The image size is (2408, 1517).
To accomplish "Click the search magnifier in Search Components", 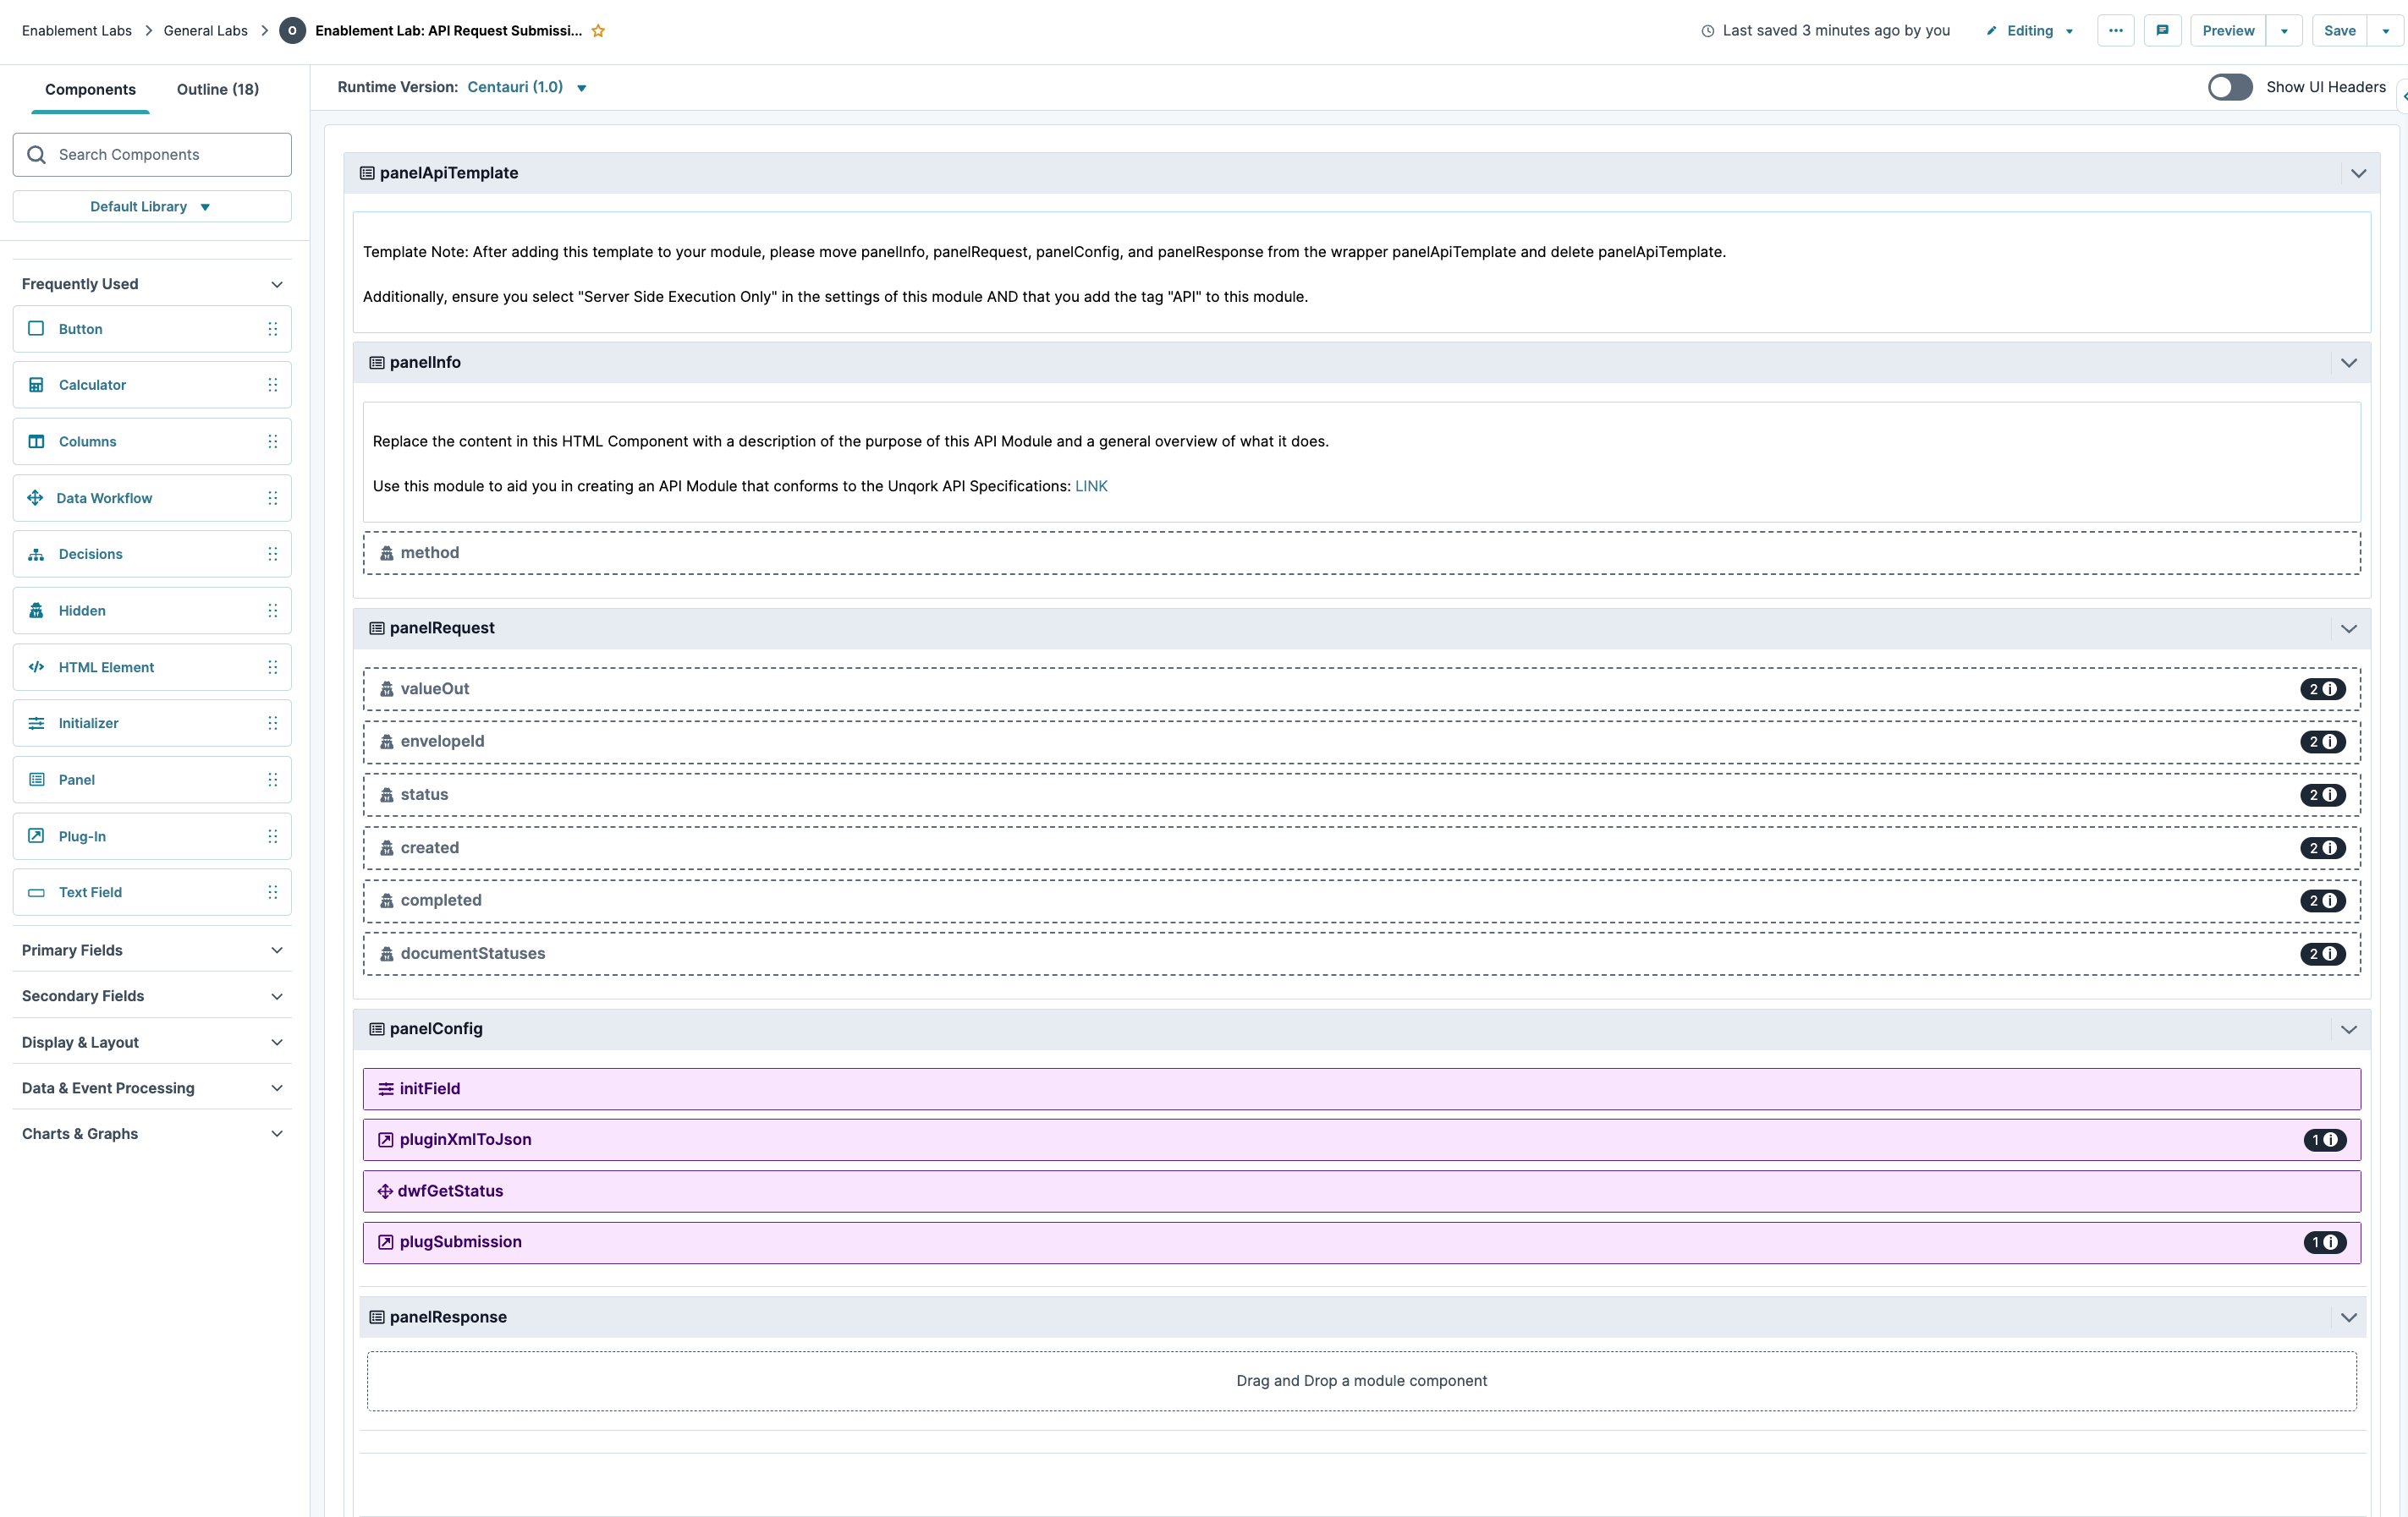I will (x=36, y=154).
